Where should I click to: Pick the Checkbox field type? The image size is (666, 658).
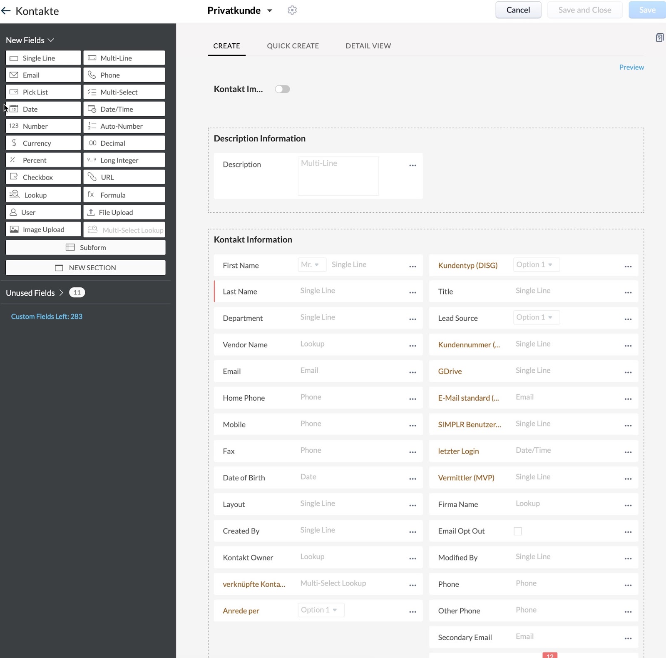pos(43,177)
